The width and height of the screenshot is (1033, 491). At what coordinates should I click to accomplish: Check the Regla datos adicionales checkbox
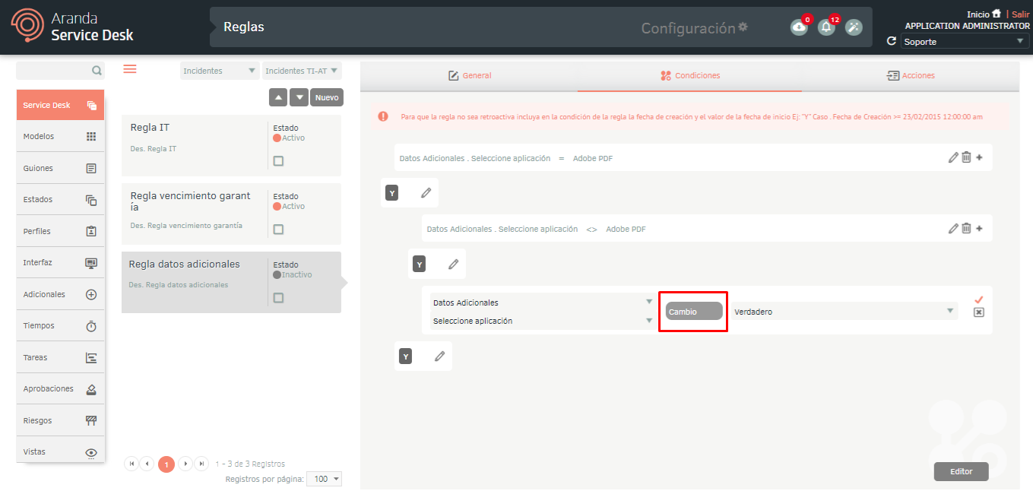tap(278, 297)
